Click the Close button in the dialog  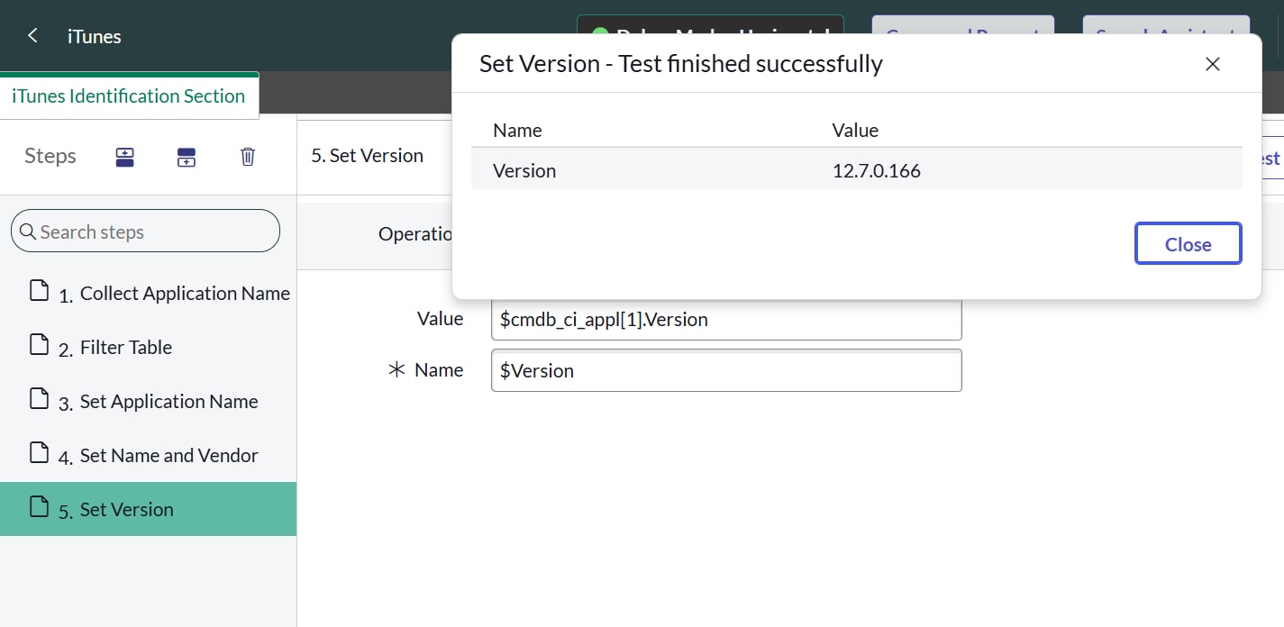point(1188,244)
